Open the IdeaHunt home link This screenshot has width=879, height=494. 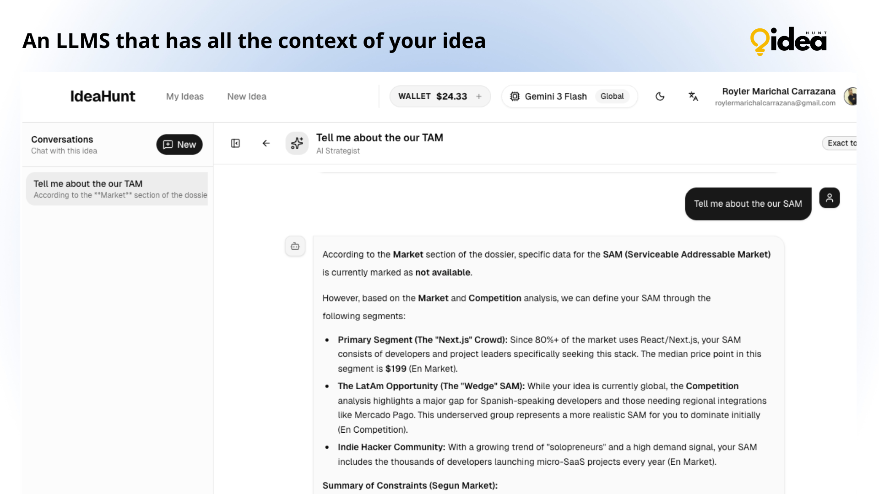point(103,97)
